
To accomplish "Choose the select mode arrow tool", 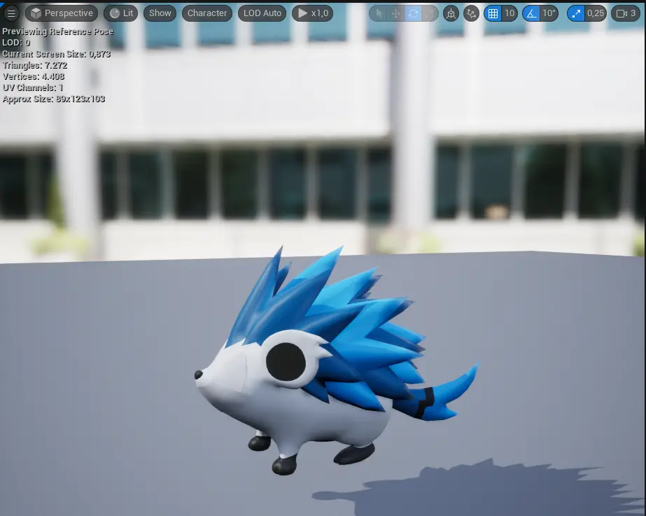I will [379, 13].
